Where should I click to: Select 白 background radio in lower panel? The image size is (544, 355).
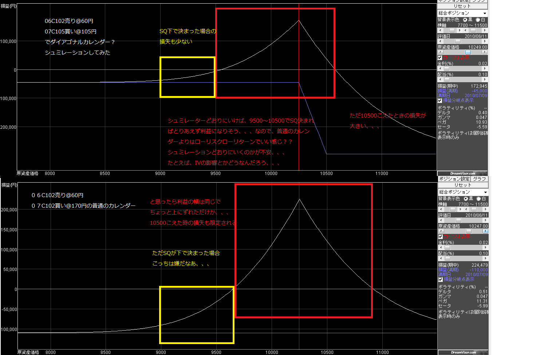point(479,199)
